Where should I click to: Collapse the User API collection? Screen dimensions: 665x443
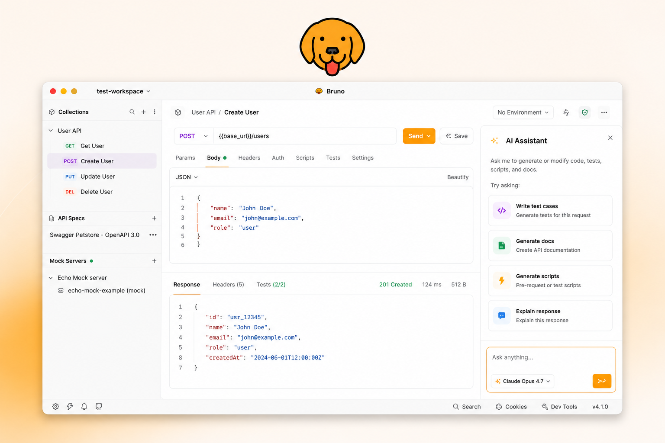pos(51,131)
